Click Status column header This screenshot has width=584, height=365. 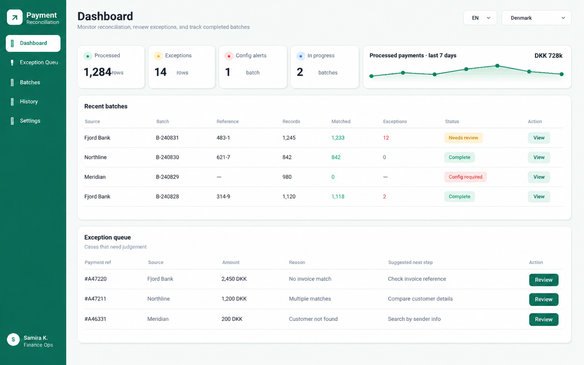point(452,121)
